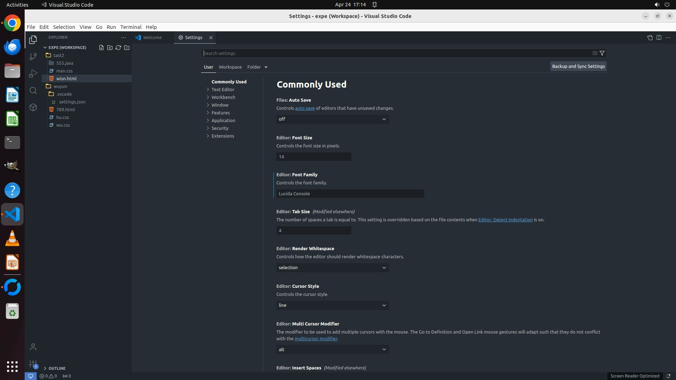Follow the Editor: Detect Indentation link
Viewport: 676px width, 380px height.
(x=505, y=220)
